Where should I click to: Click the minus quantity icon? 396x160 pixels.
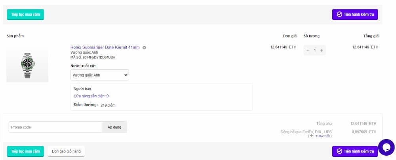point(308,50)
